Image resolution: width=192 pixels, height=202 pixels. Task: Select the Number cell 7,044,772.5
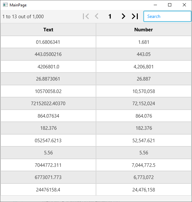[x=144, y=165]
